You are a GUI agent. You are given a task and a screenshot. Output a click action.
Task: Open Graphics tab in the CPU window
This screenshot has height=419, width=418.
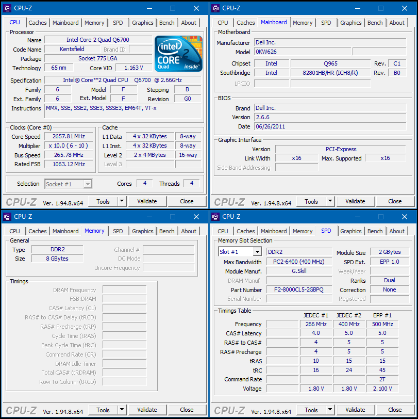(x=143, y=23)
